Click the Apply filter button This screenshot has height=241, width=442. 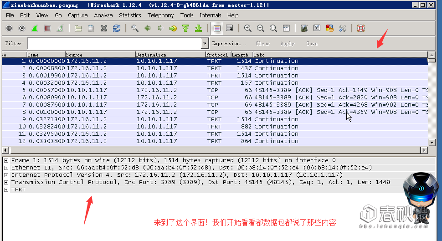point(287,43)
